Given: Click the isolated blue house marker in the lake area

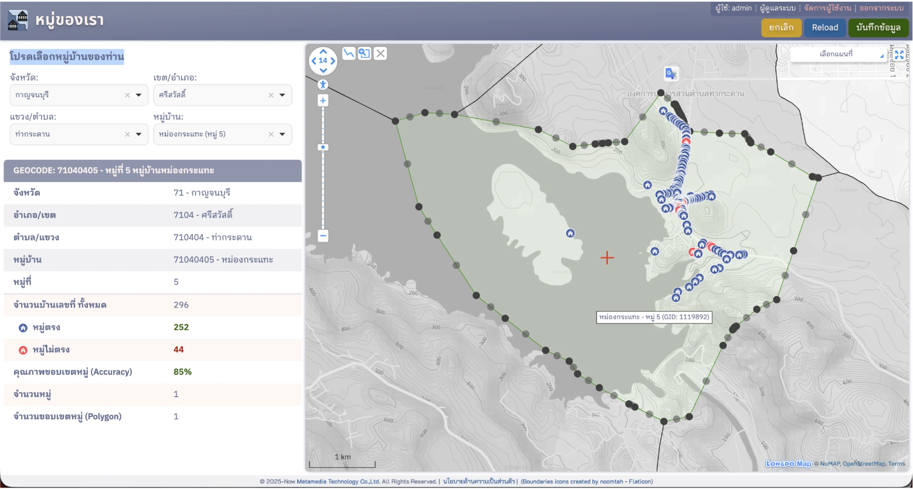Looking at the screenshot, I should click(x=570, y=233).
